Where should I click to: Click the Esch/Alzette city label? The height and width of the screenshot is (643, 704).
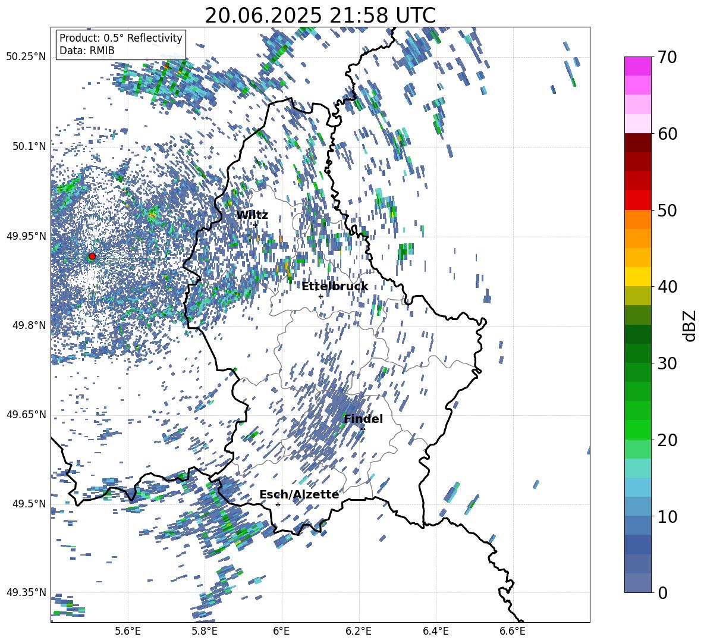point(299,494)
